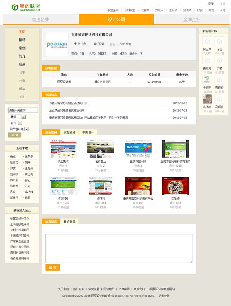This screenshot has width=231, height=306.
Task: Open the 站内私信 private message link
Action: point(125,44)
